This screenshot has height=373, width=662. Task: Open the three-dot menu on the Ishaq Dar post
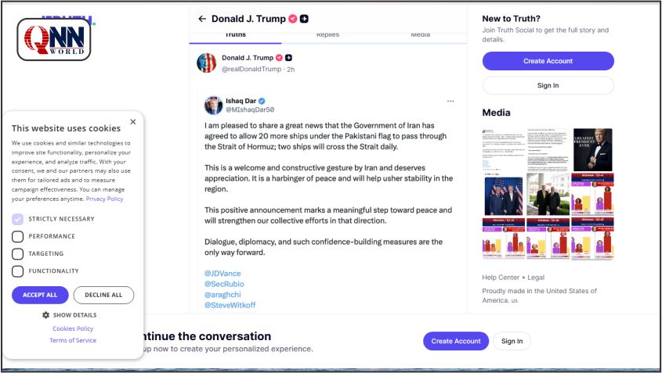450,101
